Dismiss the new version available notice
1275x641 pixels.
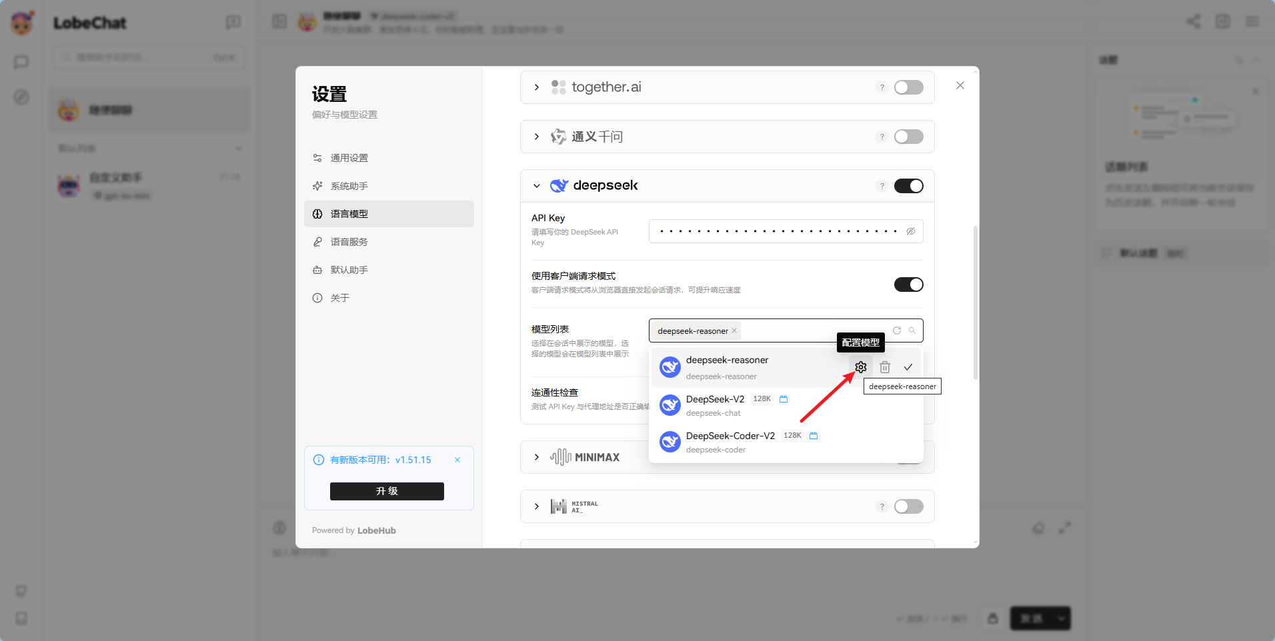457,460
